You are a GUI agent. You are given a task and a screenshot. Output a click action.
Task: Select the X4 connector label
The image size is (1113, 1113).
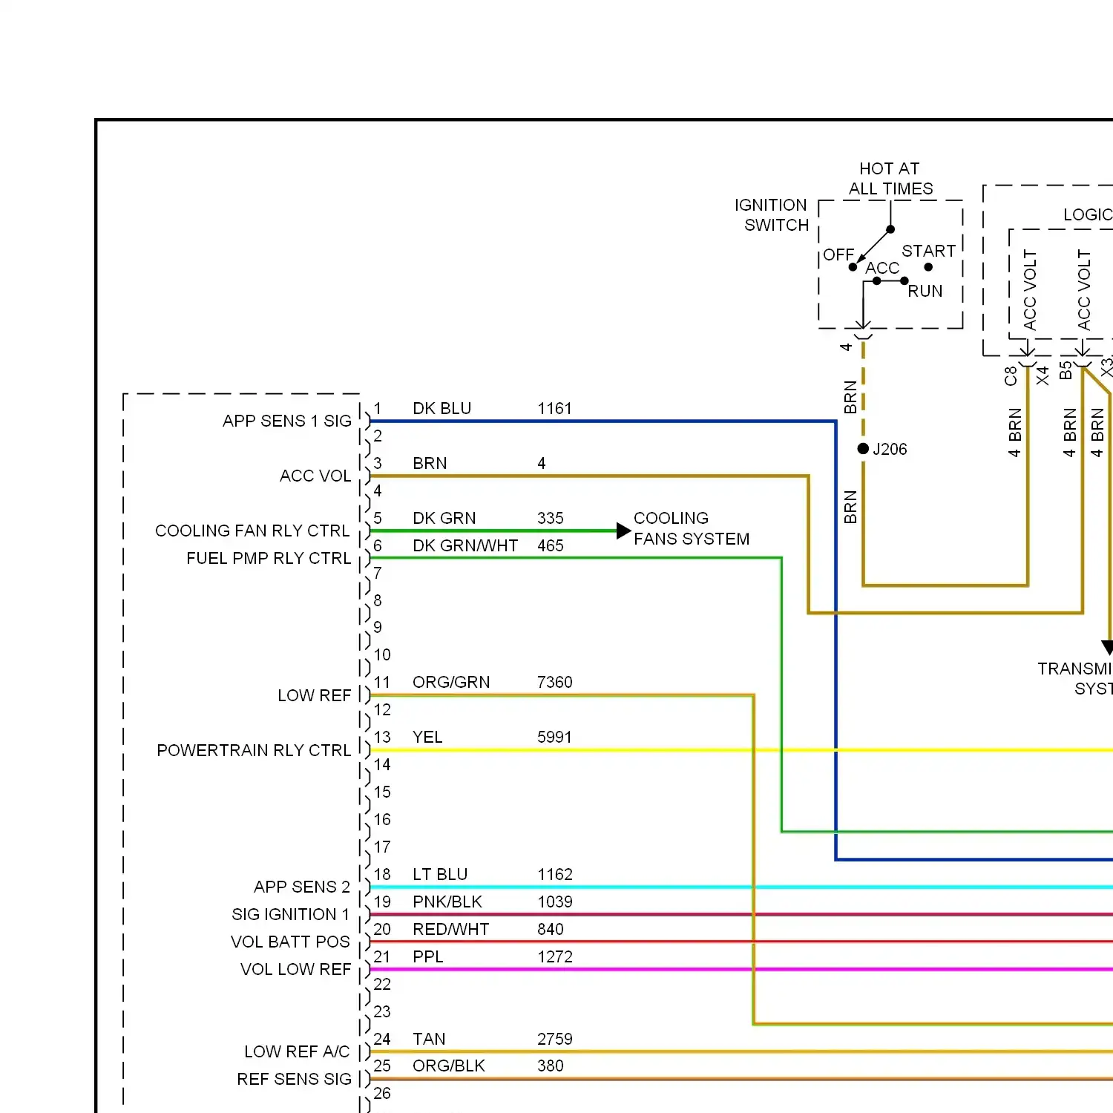point(1043,375)
